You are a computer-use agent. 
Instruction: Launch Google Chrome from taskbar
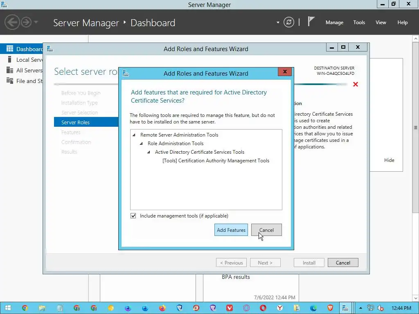coord(25,308)
